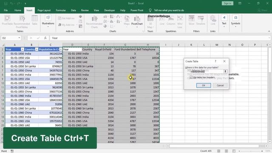Click the Create Table help question mark
Screen dimensions: 272x153
pyautogui.click(x=215, y=61)
